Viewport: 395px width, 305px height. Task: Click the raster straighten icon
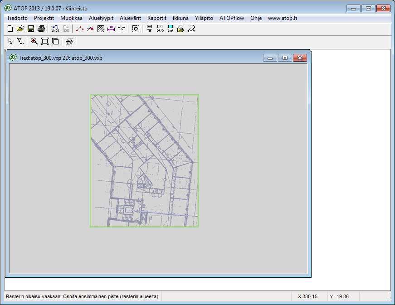[191, 29]
